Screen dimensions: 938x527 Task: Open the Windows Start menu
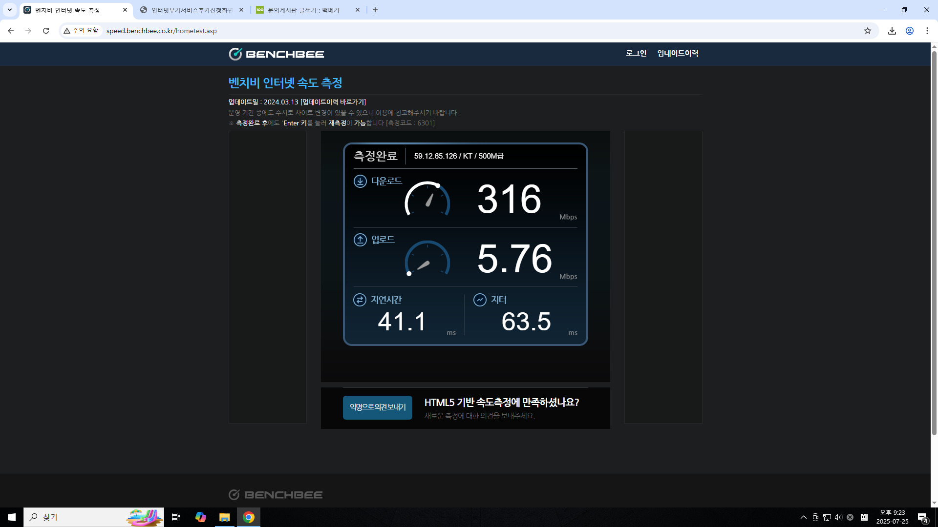[12, 517]
